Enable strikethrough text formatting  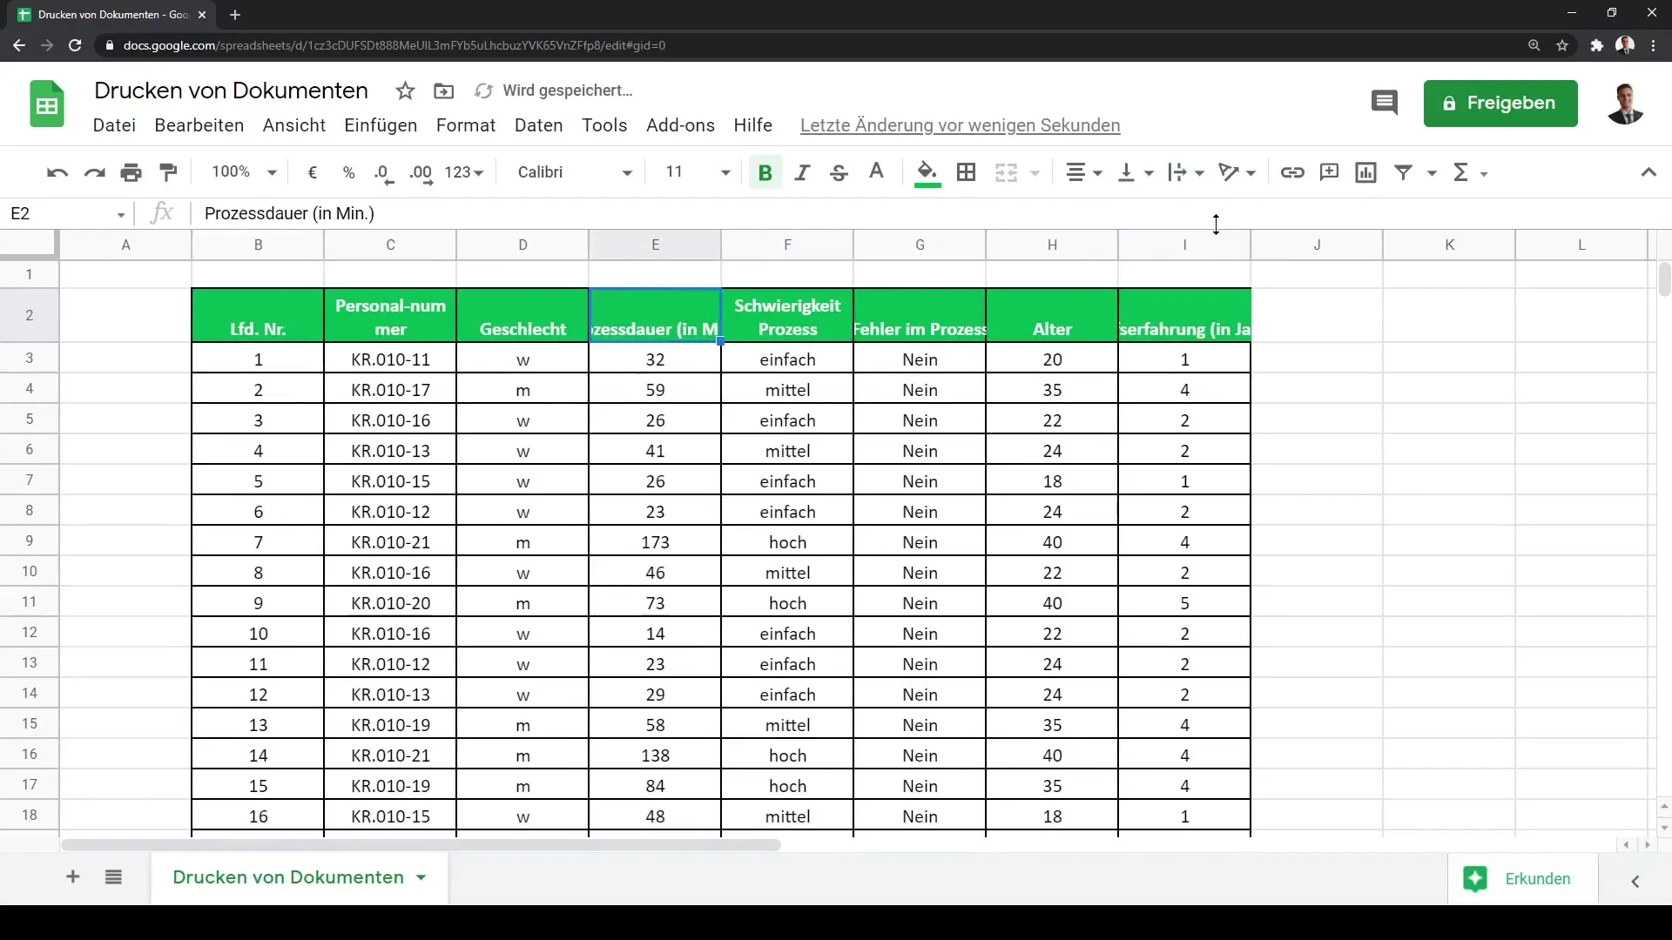click(x=839, y=172)
